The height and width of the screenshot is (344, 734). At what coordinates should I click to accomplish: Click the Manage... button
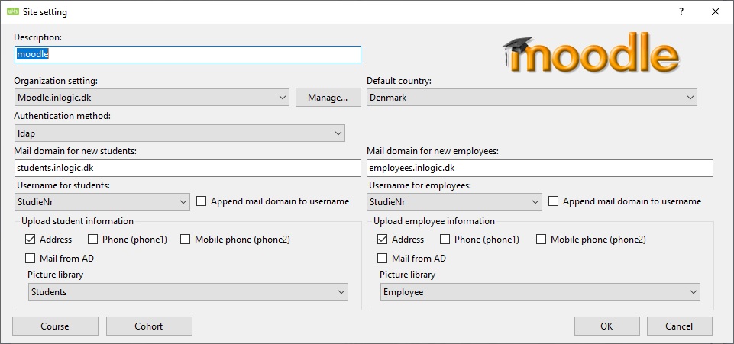[328, 98]
